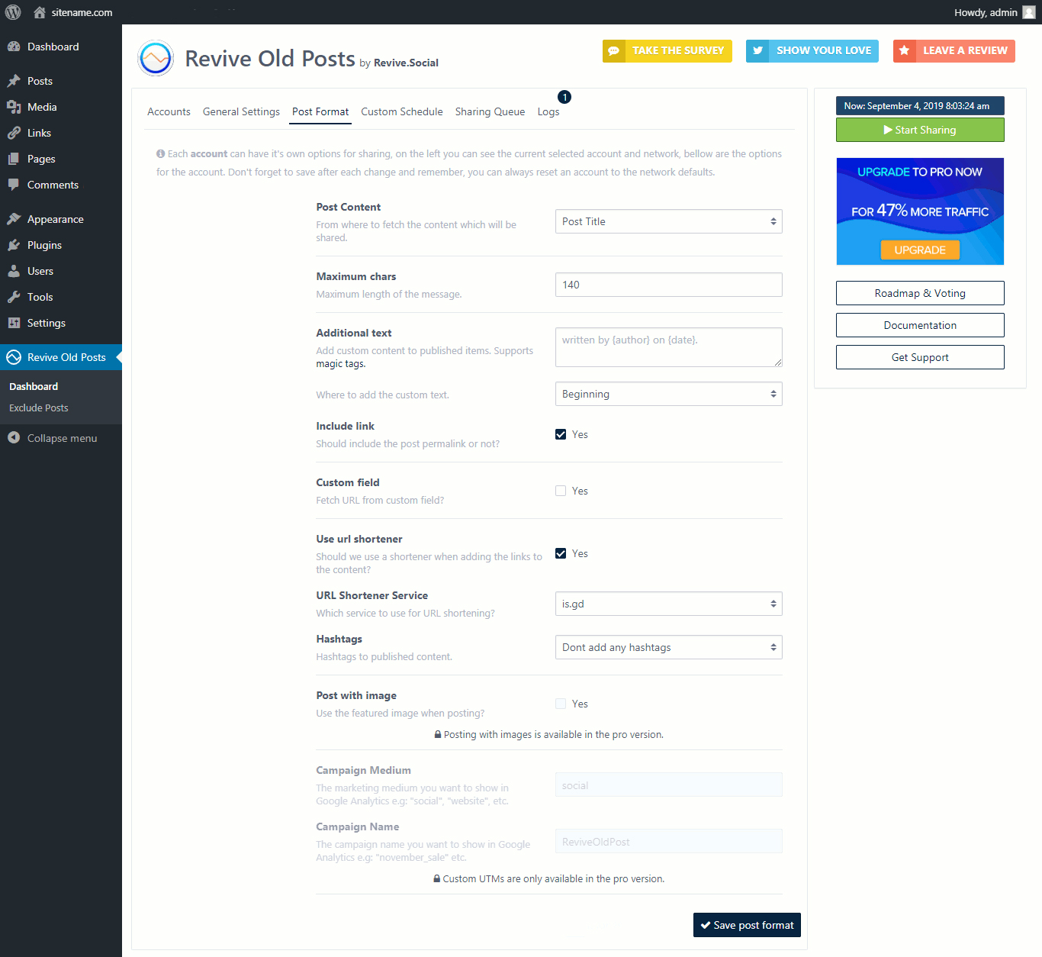The height and width of the screenshot is (957, 1042).
Task: Click the home icon beside sitename.com
Action: (40, 12)
